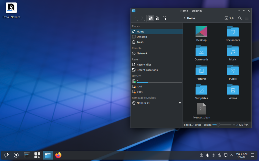Click the file count text in status bar
259x161 pixels.
pos(192,125)
